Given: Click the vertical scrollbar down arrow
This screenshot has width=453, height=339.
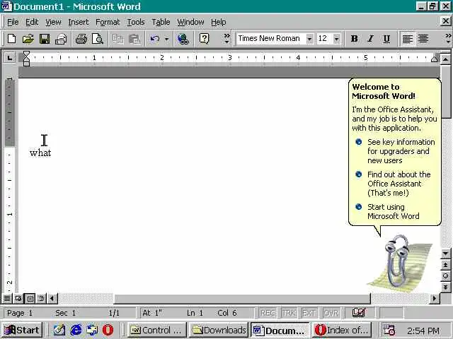Looking at the screenshot, I should (445, 254).
